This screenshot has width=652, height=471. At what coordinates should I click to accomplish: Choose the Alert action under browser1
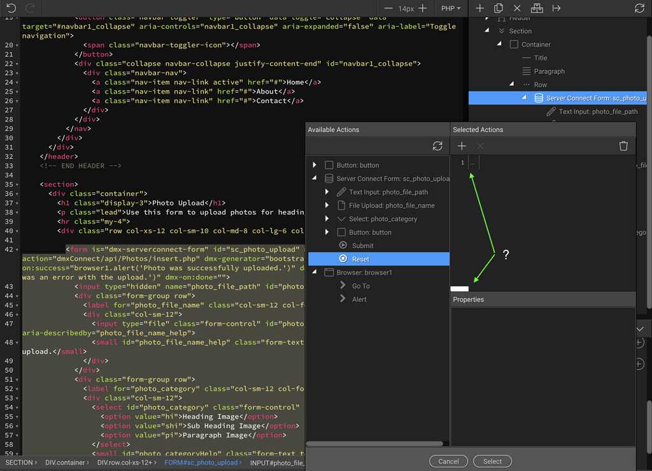pyautogui.click(x=359, y=299)
